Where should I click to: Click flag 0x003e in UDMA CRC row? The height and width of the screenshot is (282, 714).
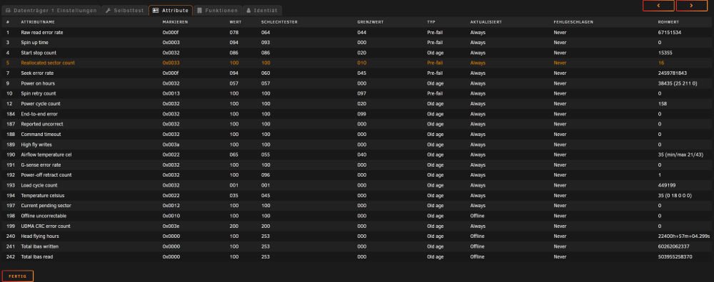pos(171,226)
